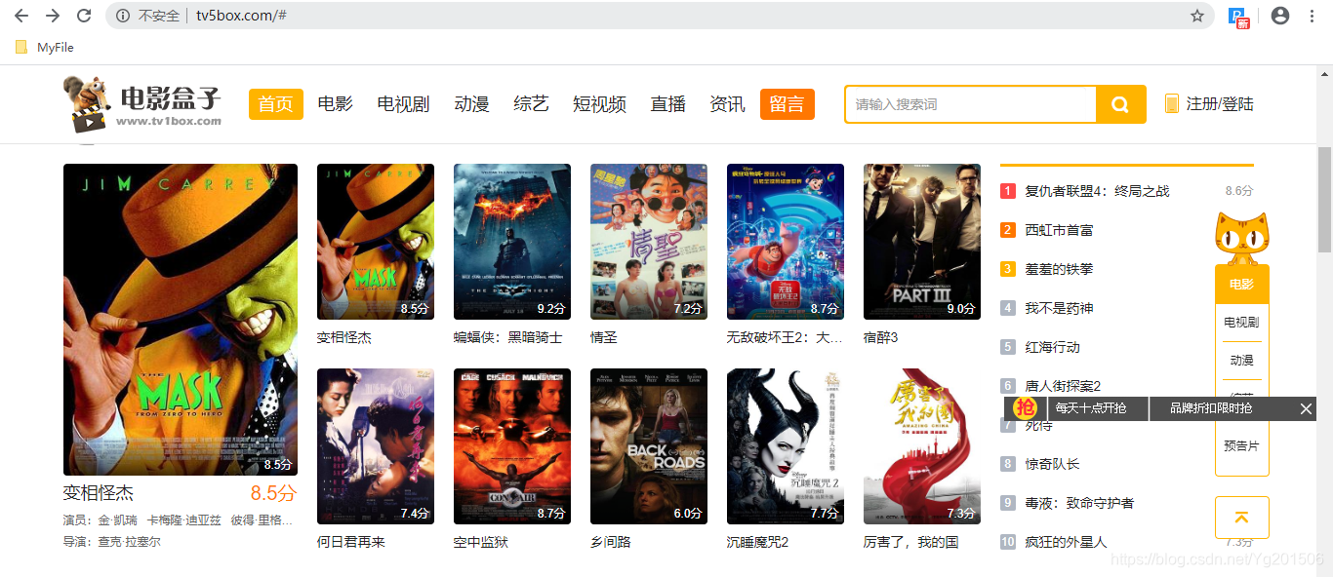This screenshot has height=577, width=1333.
Task: Open ranking entry 唐人街探案2
Action: click(x=1063, y=386)
